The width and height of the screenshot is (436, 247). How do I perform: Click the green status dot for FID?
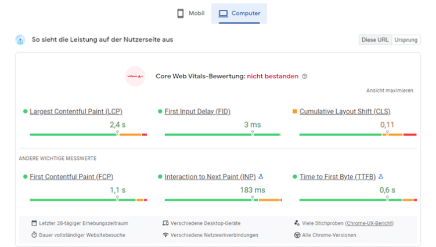coord(160,111)
